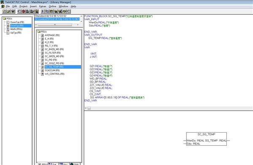Open the Window menu
Image resolution: width=253 pixels, height=165 pixels.
[63, 6]
